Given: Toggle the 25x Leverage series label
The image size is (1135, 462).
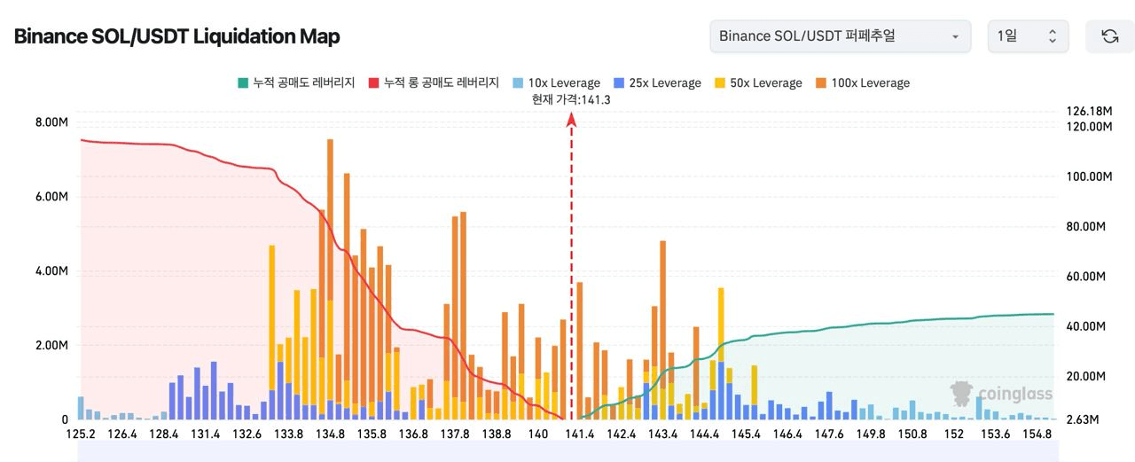Looking at the screenshot, I should (x=664, y=83).
